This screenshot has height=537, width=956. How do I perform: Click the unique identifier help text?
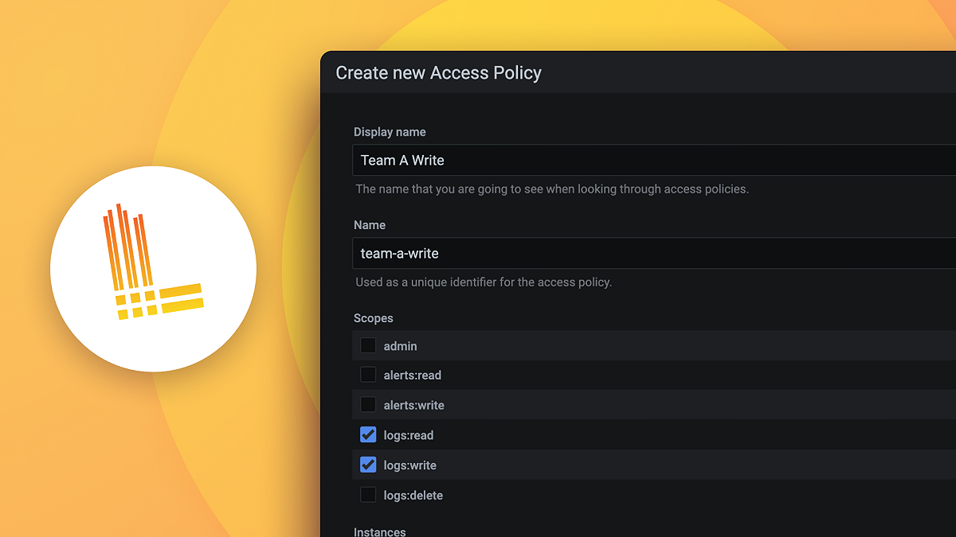(484, 282)
